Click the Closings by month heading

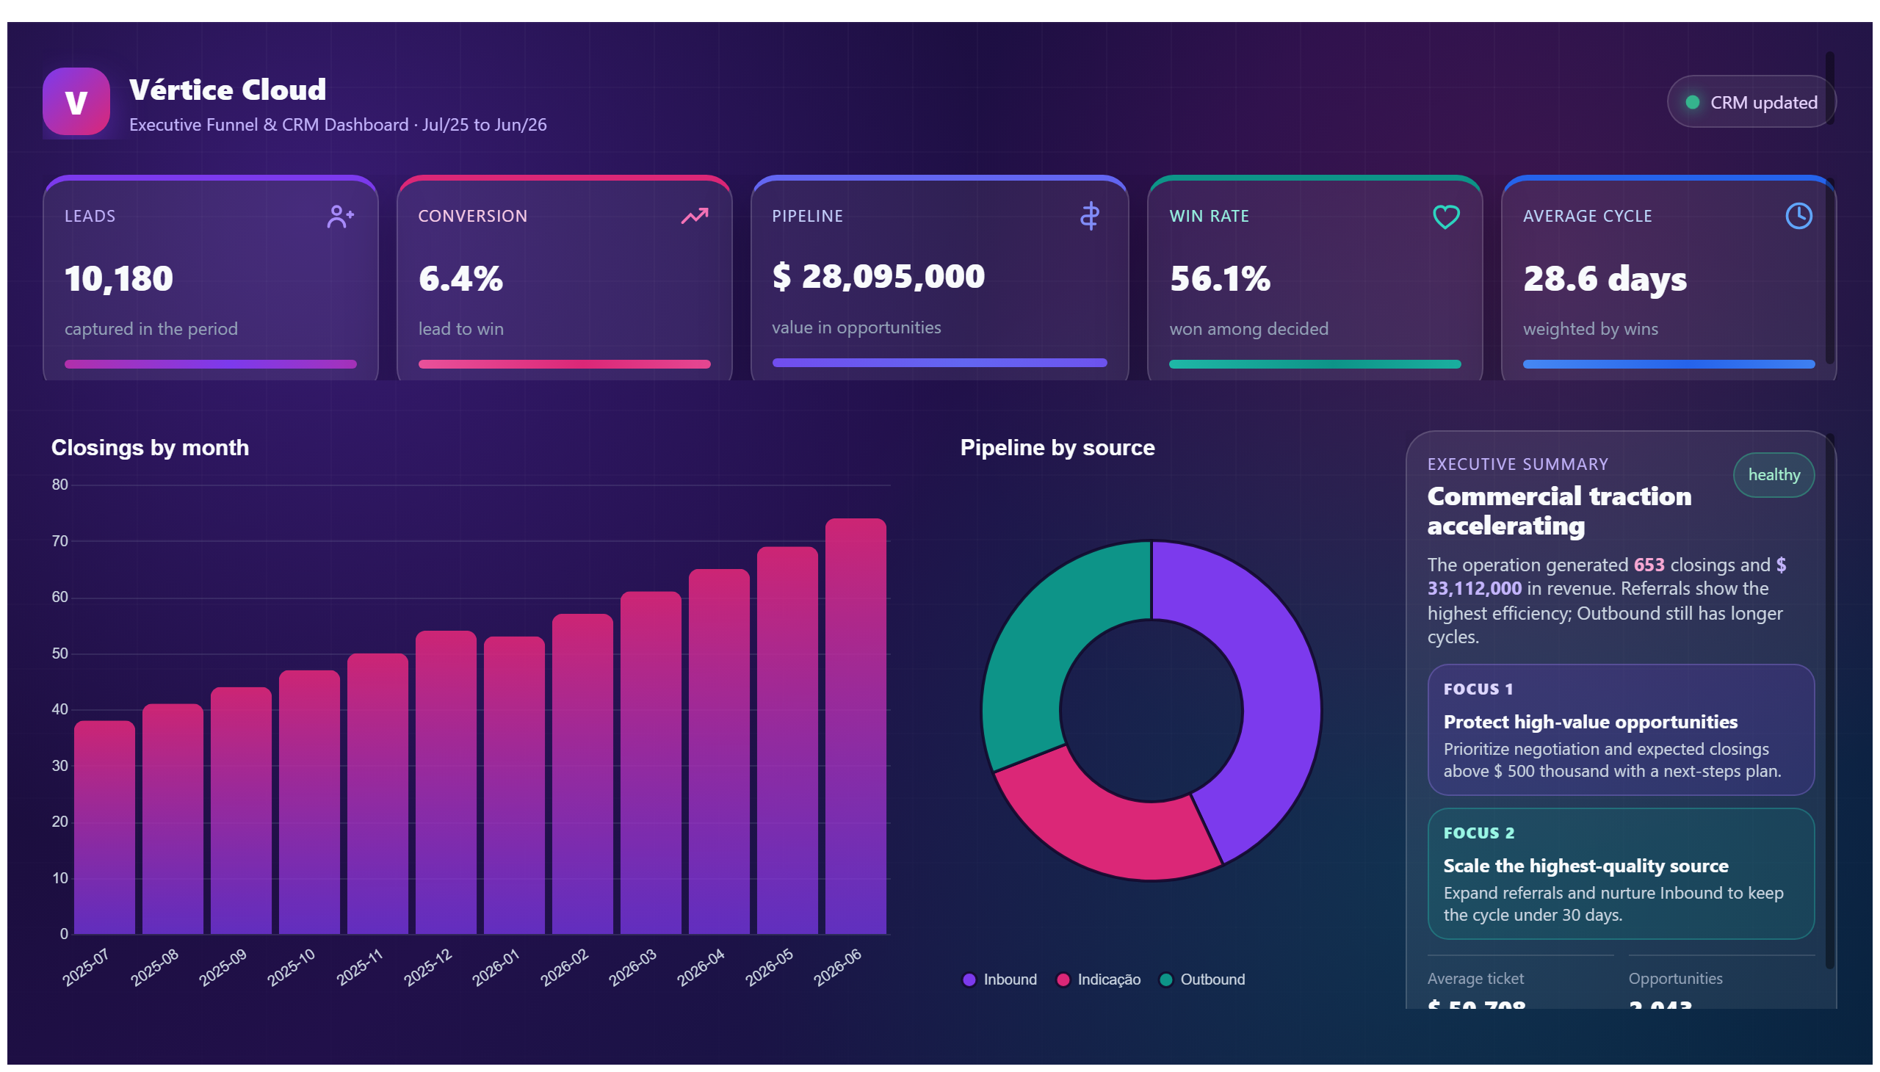pos(151,448)
